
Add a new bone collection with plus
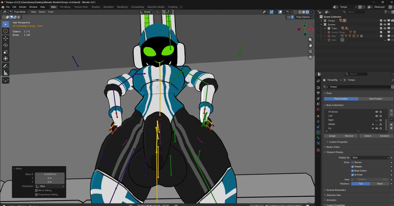pos(391,111)
